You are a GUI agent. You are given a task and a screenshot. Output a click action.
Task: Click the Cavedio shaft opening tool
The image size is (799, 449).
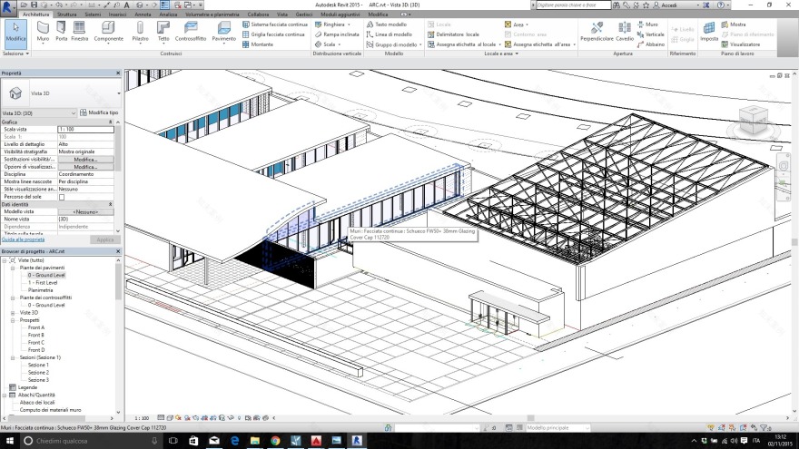[x=625, y=33]
